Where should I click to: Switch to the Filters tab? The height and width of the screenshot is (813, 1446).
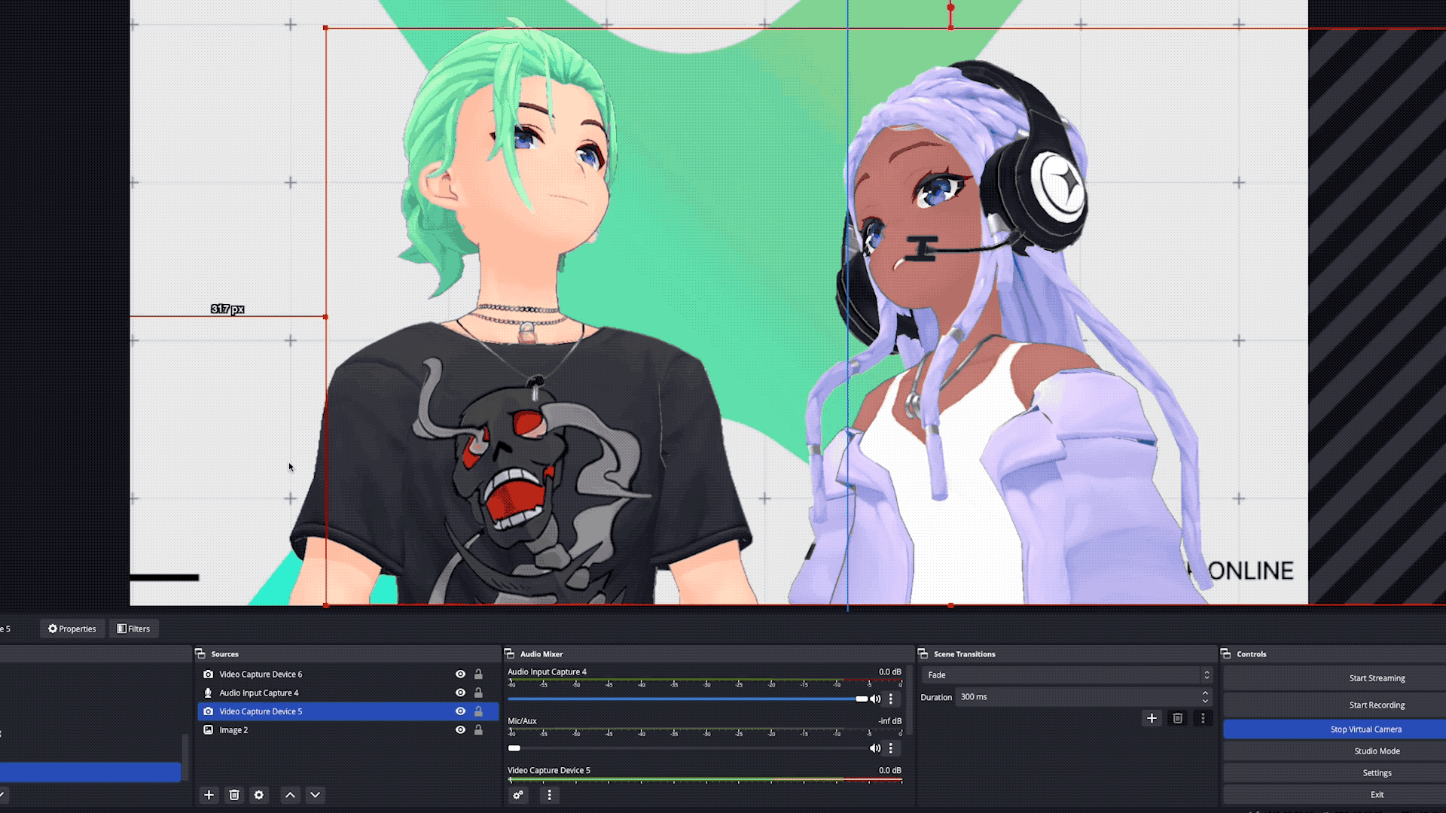133,629
